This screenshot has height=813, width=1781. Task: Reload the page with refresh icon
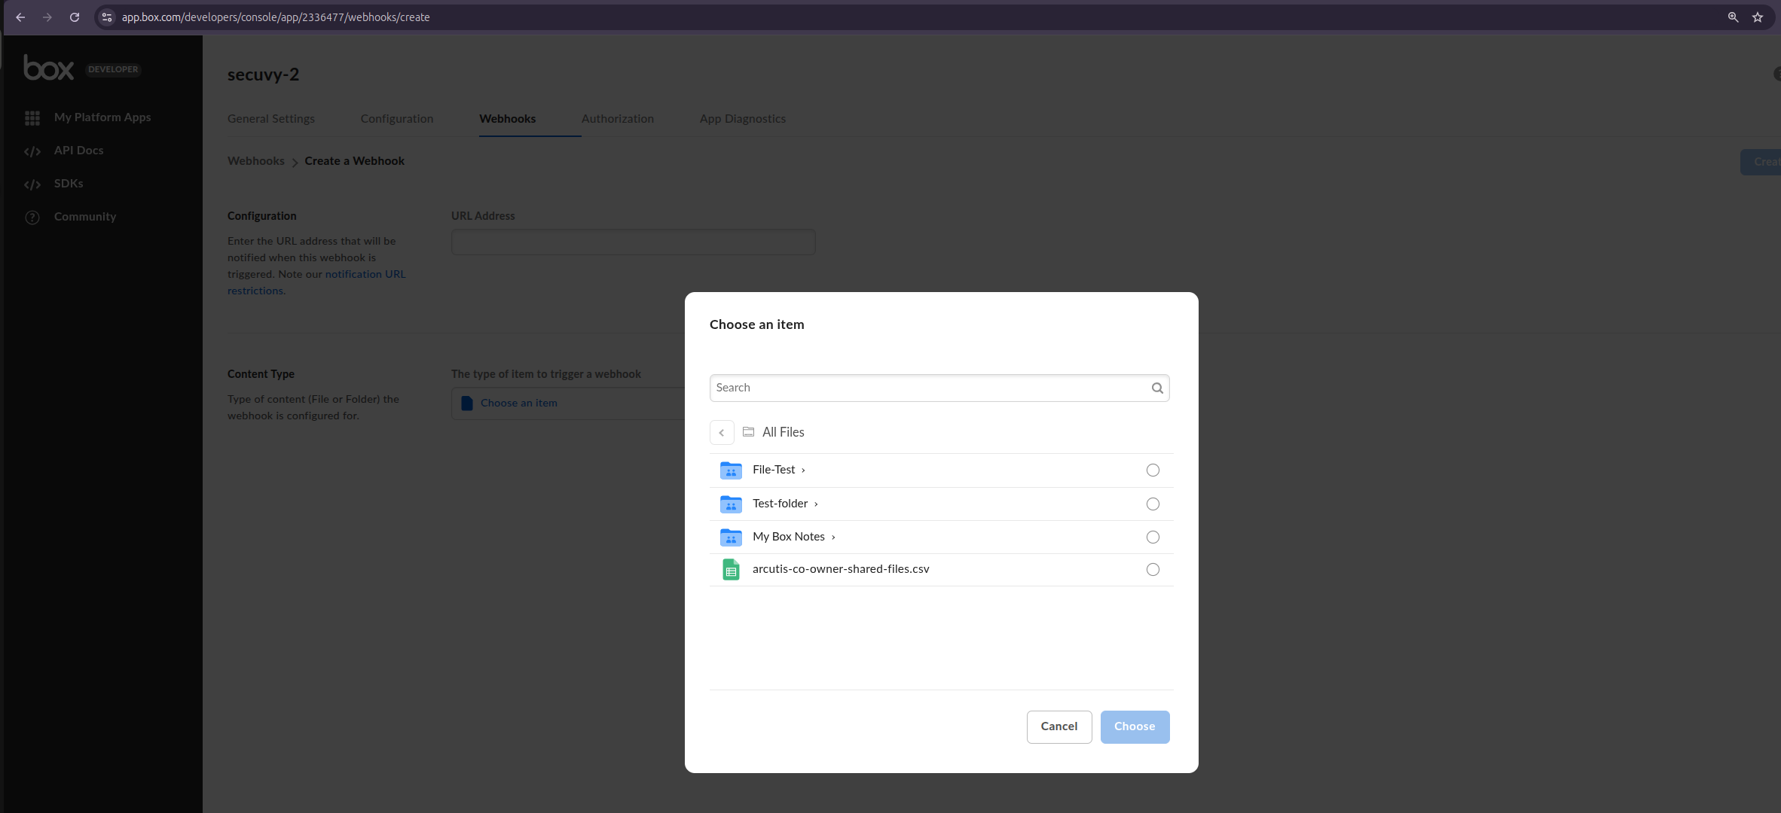75,17
